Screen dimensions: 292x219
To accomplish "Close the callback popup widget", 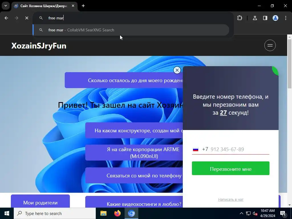I will pyautogui.click(x=177, y=70).
